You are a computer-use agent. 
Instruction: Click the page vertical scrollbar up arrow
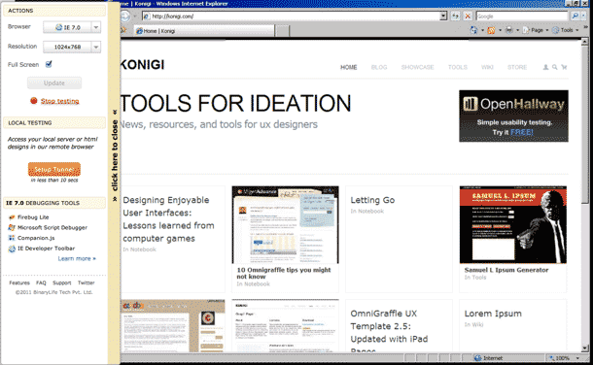tap(585, 42)
